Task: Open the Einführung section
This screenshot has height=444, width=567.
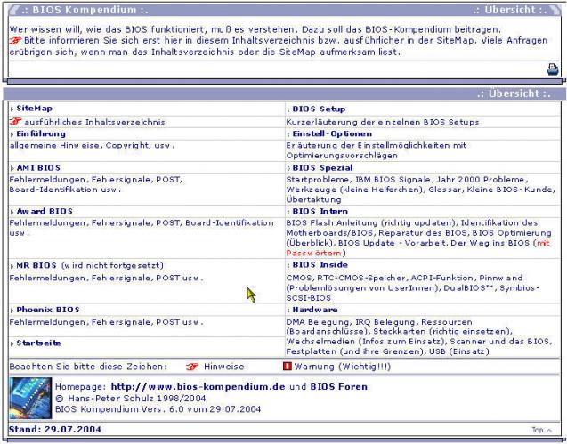Action: pyautogui.click(x=41, y=133)
